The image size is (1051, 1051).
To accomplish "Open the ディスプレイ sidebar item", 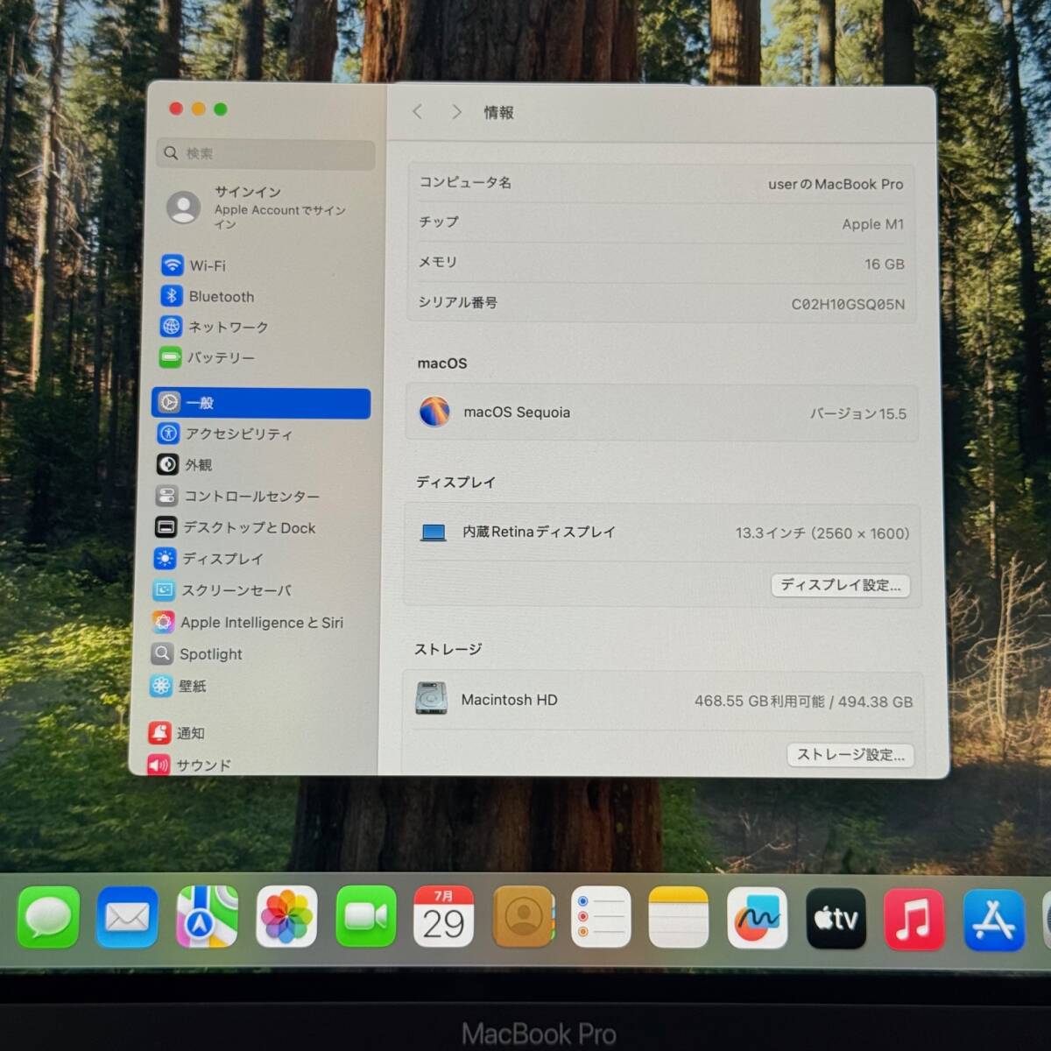I will click(208, 559).
